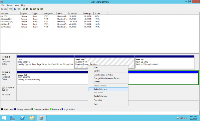Sort by the % Free column header
Image resolution: width=200 pixels, height=121 pixels.
101,13
